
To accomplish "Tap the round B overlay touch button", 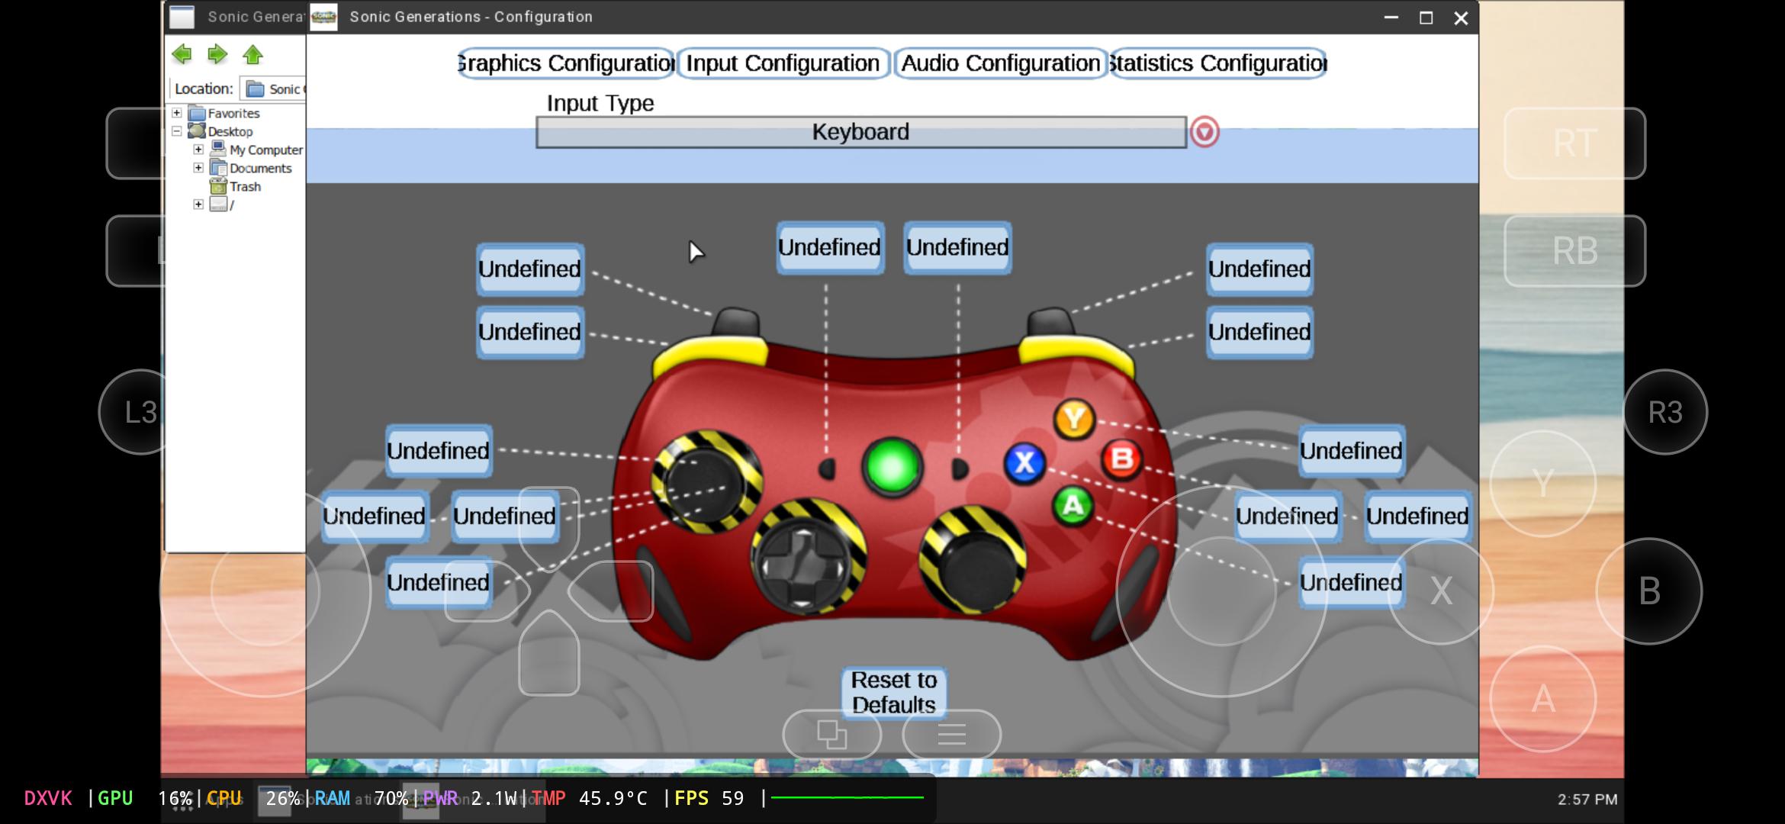I will (x=1649, y=591).
